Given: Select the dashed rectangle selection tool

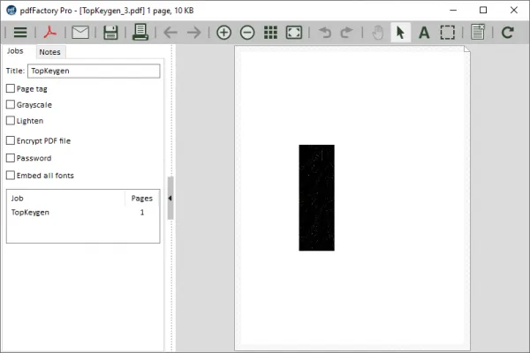Looking at the screenshot, I should (448, 33).
